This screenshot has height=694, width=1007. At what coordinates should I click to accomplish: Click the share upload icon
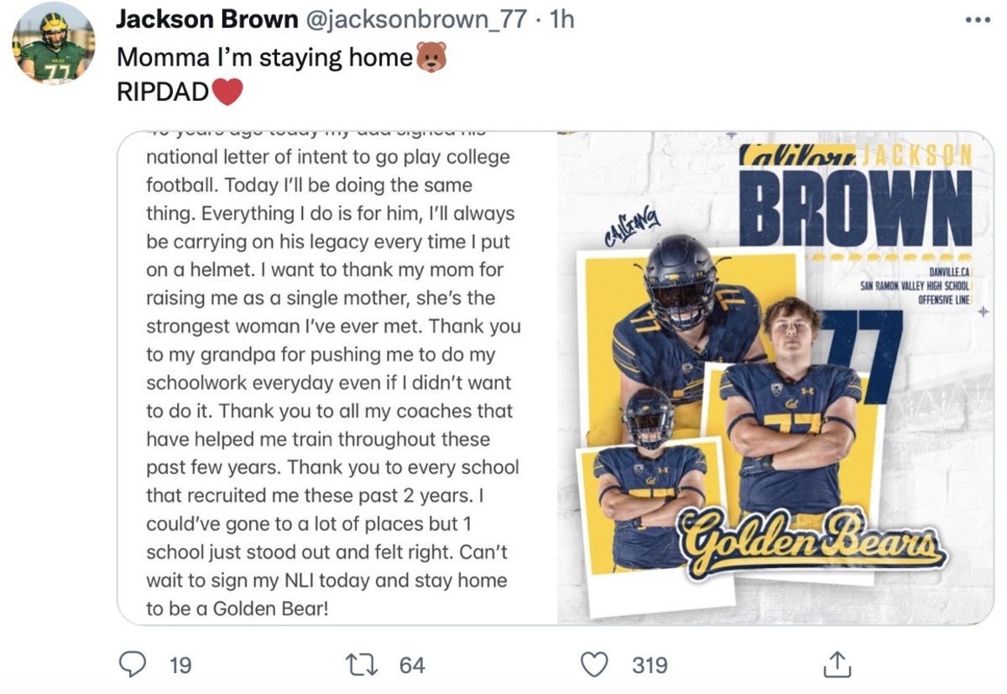837,665
